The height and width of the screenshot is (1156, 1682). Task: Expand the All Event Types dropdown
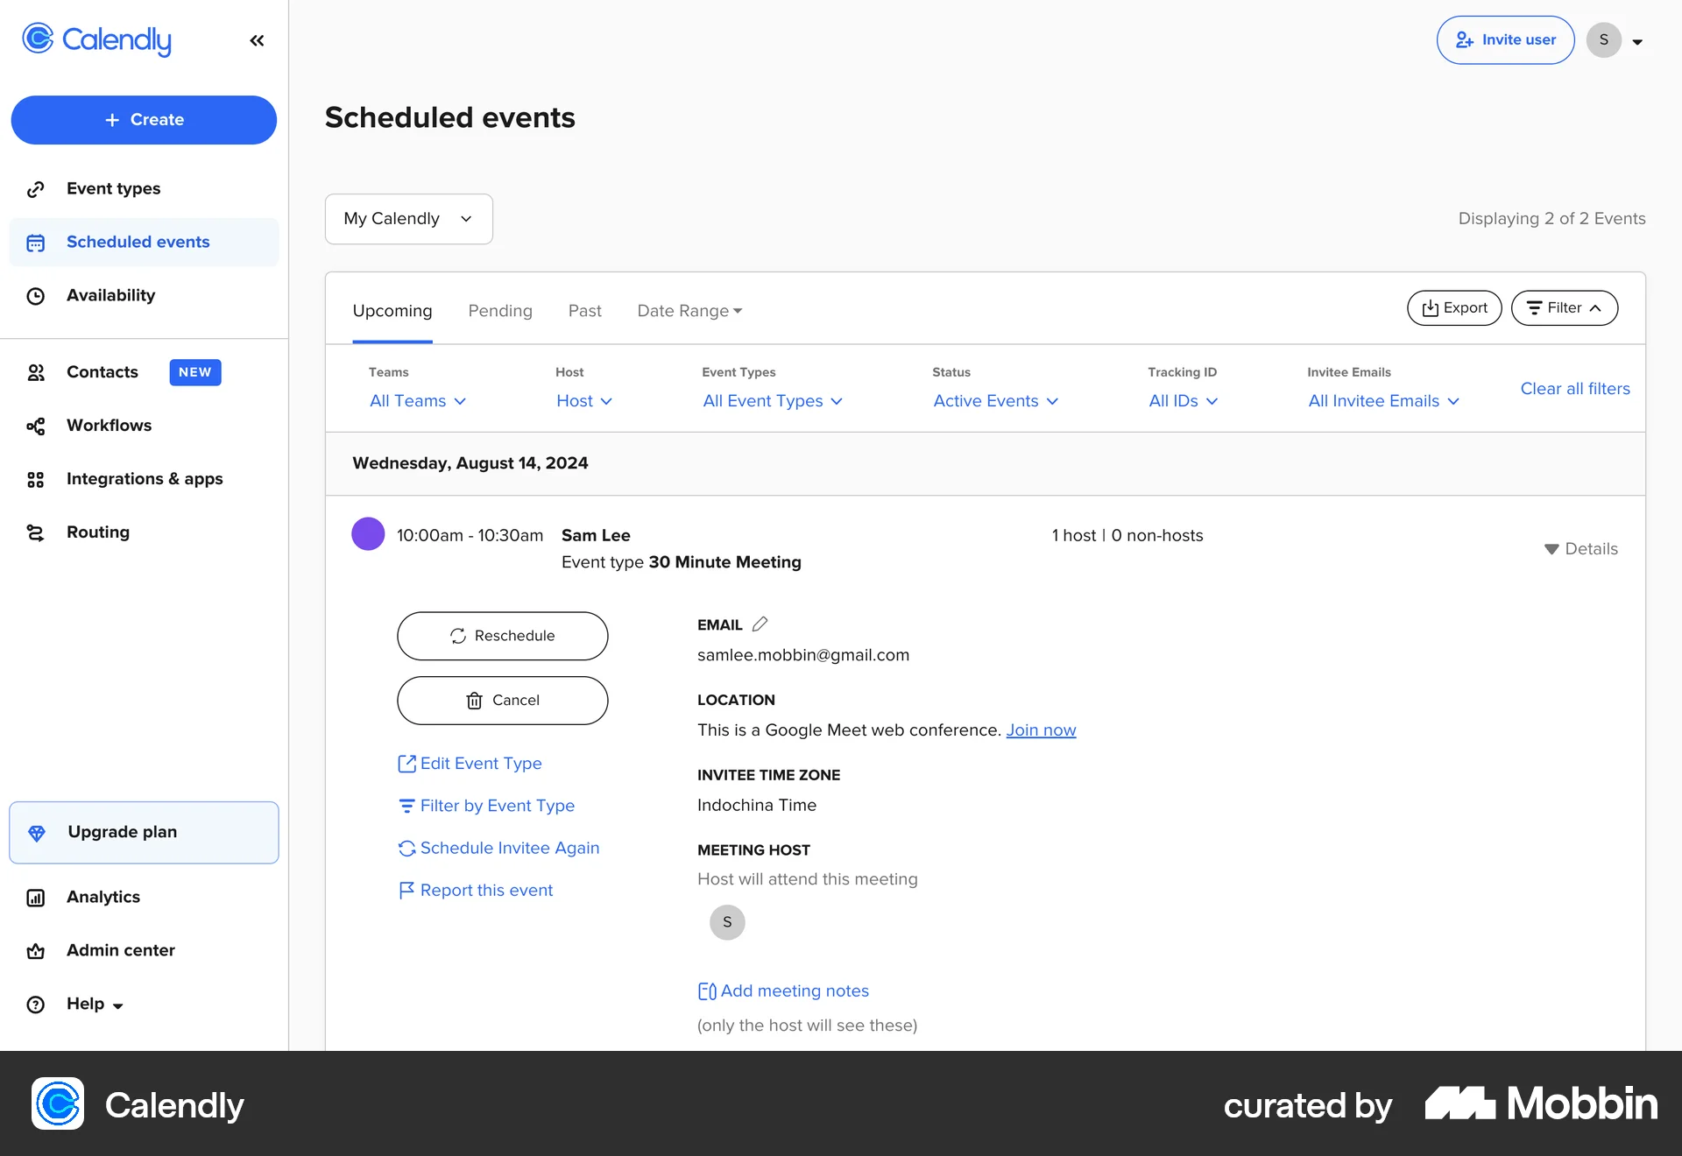[772, 400]
